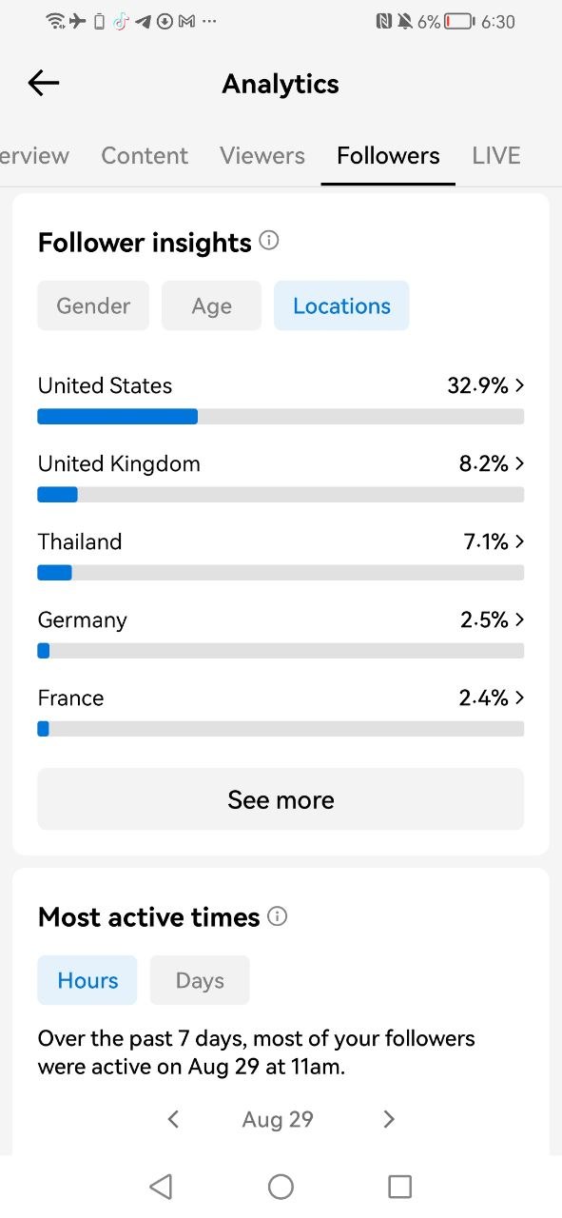Image resolution: width=562 pixels, height=1218 pixels.
Task: Go to the previous date before Aug 29
Action: click(x=173, y=1119)
